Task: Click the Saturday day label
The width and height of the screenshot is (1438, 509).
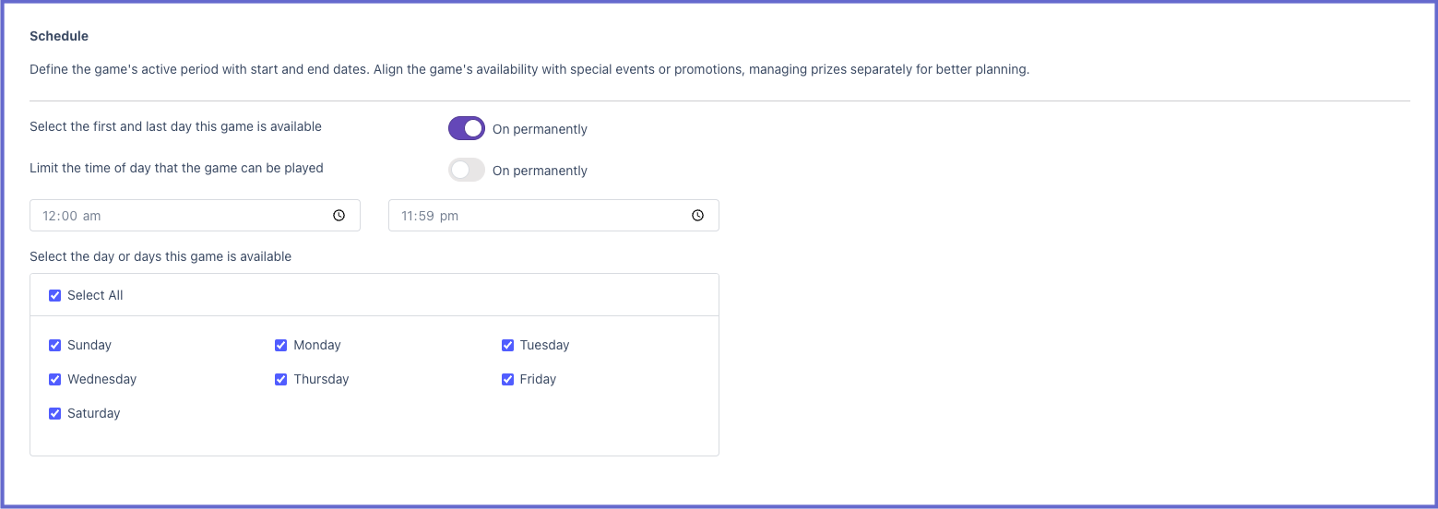Action: [x=94, y=413]
